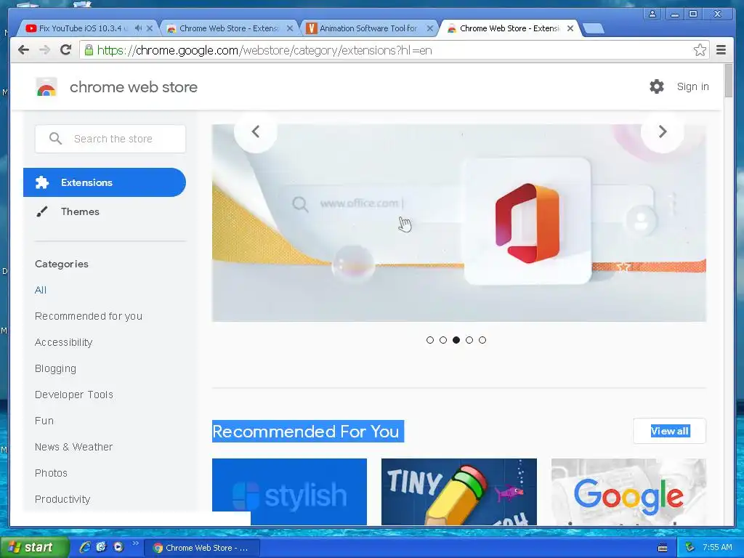Choose the Accessibility category

click(64, 342)
